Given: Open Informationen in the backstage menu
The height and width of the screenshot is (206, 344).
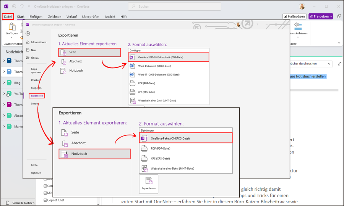Looking at the screenshot, I should click(x=36, y=42).
